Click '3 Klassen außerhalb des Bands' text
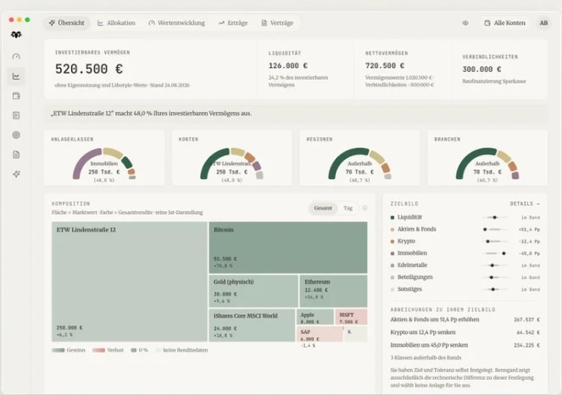The height and width of the screenshot is (395, 562). [x=426, y=358]
